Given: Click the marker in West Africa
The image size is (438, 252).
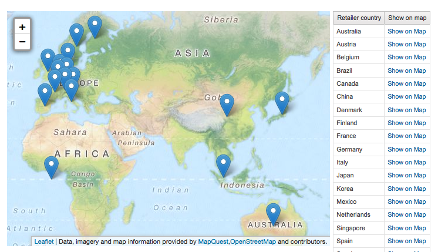Looking at the screenshot, I should pyautogui.click(x=52, y=167).
